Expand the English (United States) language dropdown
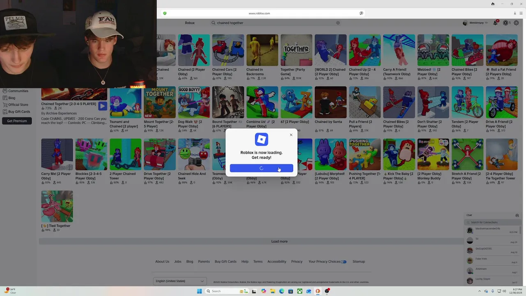This screenshot has width=526, height=296. pos(180,281)
